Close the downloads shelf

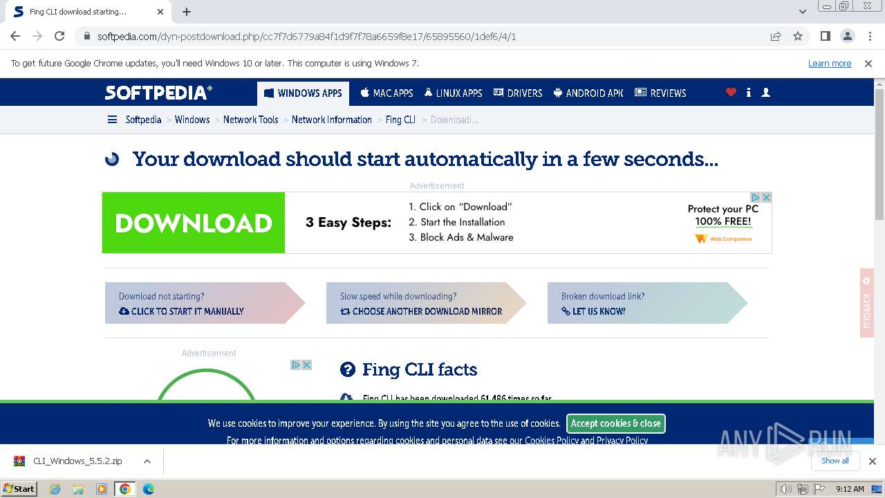tap(872, 461)
